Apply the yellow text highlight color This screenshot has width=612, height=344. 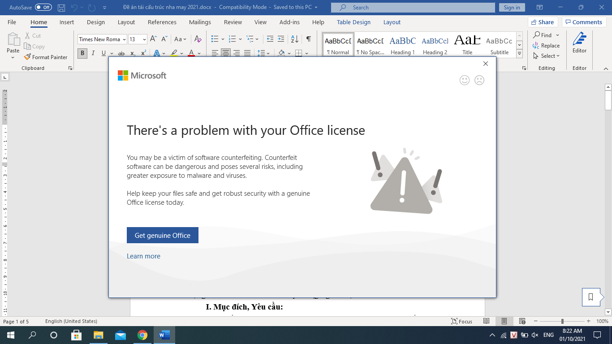tap(174, 53)
